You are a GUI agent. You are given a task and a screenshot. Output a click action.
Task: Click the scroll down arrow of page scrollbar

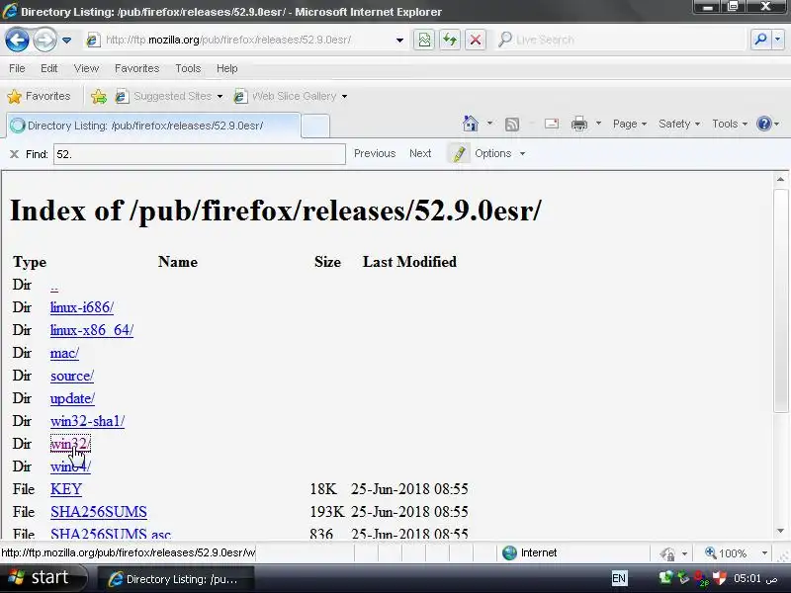(780, 531)
